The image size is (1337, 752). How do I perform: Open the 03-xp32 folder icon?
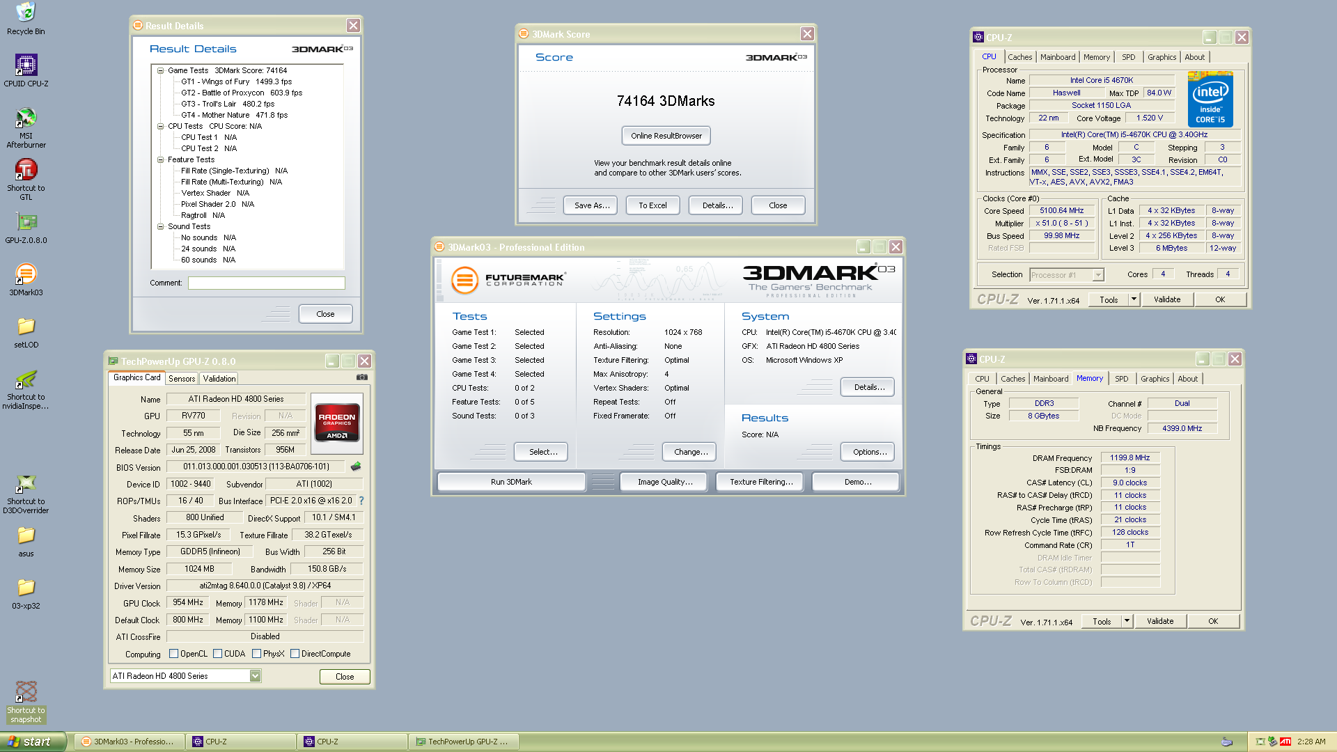point(26,593)
